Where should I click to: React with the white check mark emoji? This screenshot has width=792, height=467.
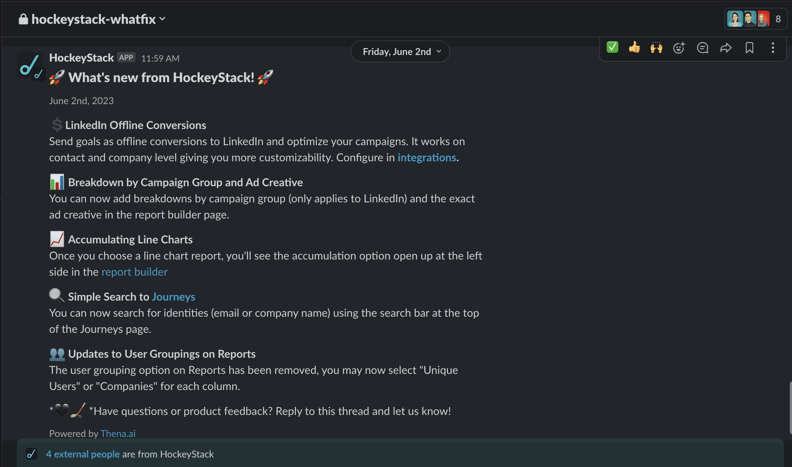point(612,48)
